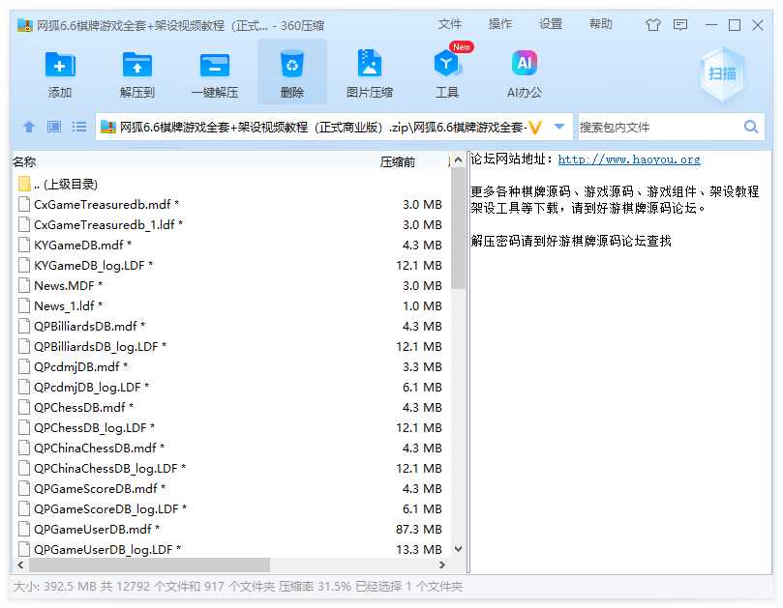Switch to the list view mode

79,127
